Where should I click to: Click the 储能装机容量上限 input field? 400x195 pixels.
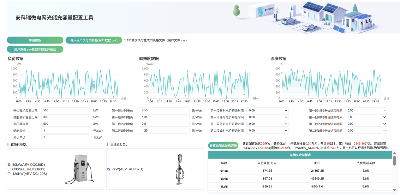(66, 117)
